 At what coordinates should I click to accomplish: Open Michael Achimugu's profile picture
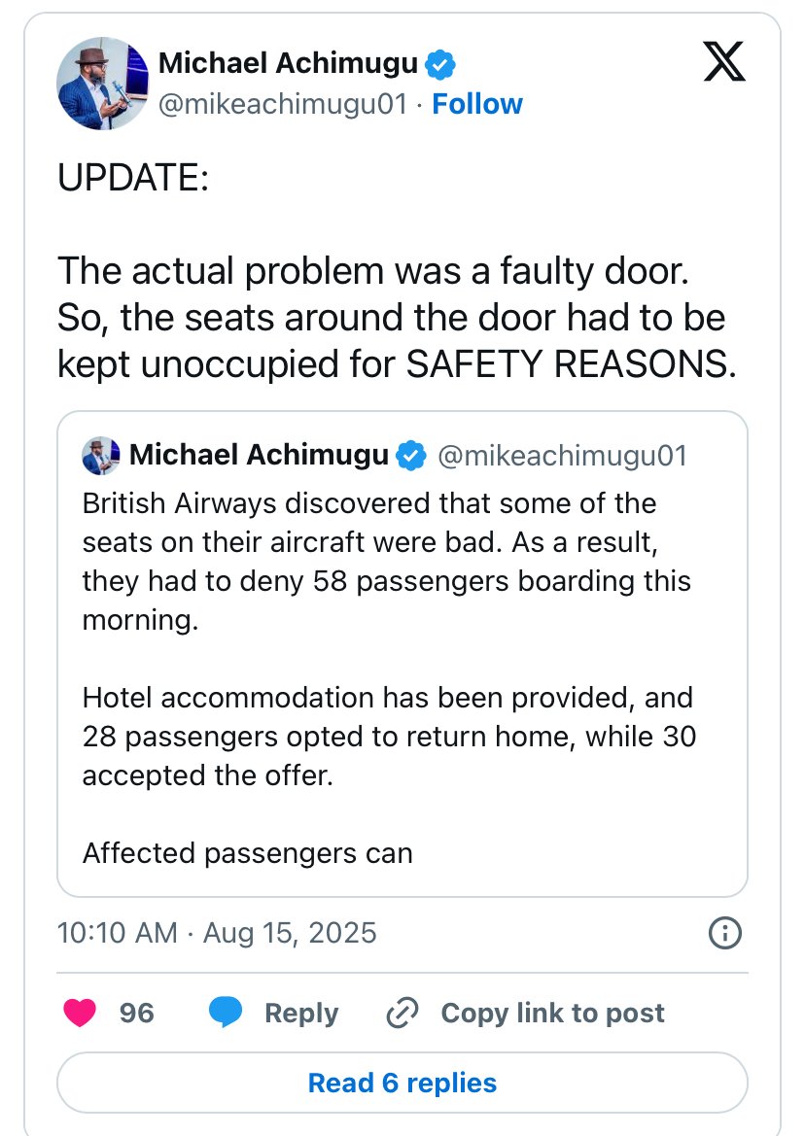[x=102, y=85]
